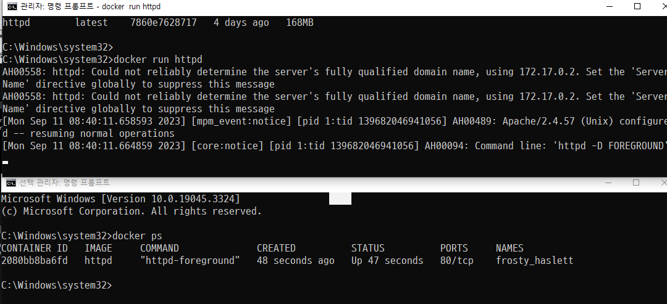Click the cmd icon in the lower Command Prompt window
The width and height of the screenshot is (667, 304).
11,183
